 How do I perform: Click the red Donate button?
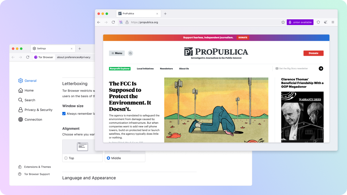pos(313,53)
